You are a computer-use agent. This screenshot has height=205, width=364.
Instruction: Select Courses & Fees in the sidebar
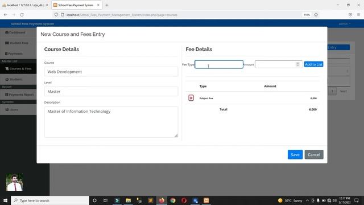18,69
